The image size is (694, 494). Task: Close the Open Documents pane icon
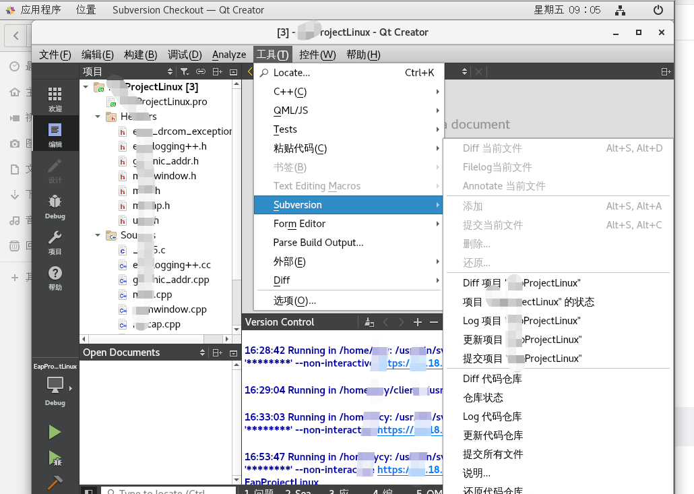[x=234, y=353]
